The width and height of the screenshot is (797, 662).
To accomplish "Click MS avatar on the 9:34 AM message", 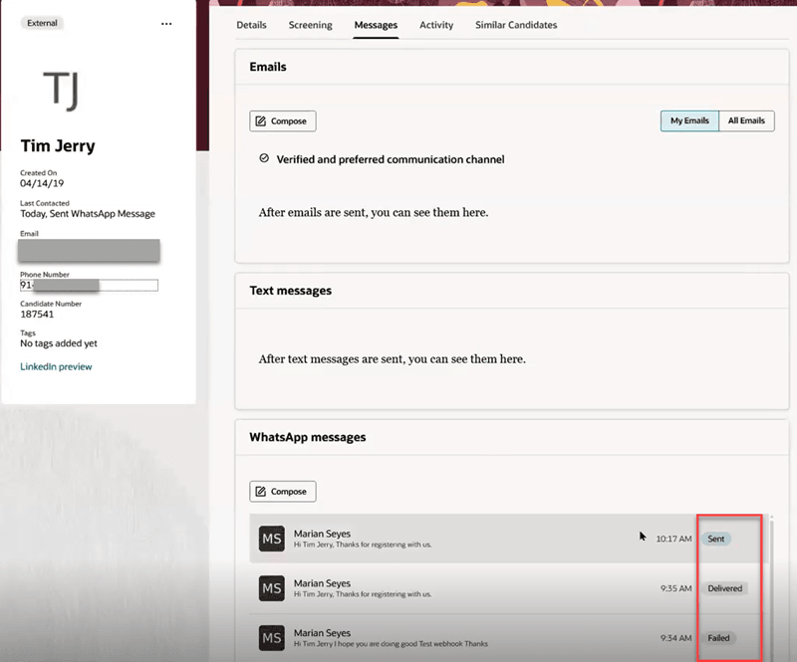I will tap(271, 638).
